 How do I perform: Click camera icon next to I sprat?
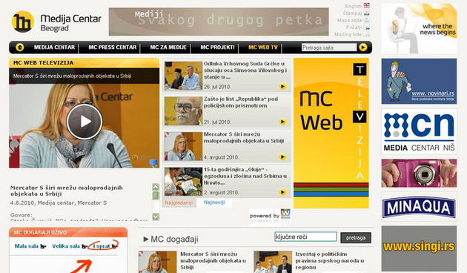click(114, 246)
